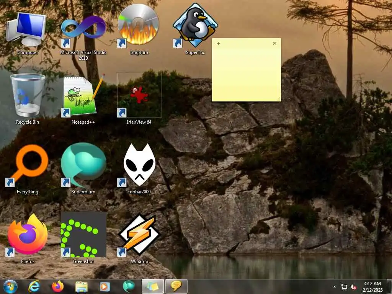Screen dimensions: 392x294
Task: Select the IrfanView 64 shortcut
Action: point(139,95)
